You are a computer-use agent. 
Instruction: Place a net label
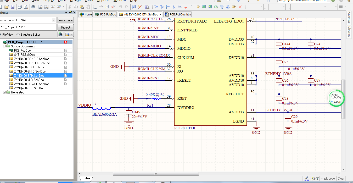click(180, 7)
